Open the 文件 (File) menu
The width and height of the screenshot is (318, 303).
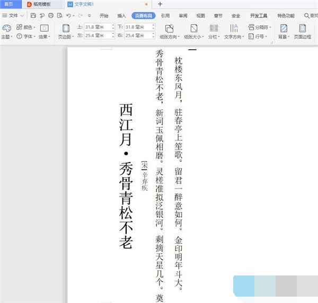point(11,16)
